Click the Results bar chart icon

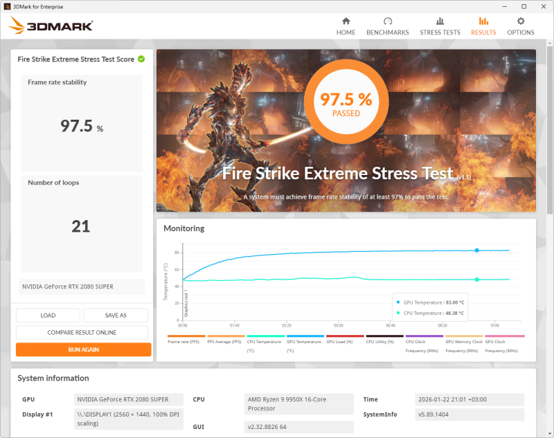tap(483, 21)
